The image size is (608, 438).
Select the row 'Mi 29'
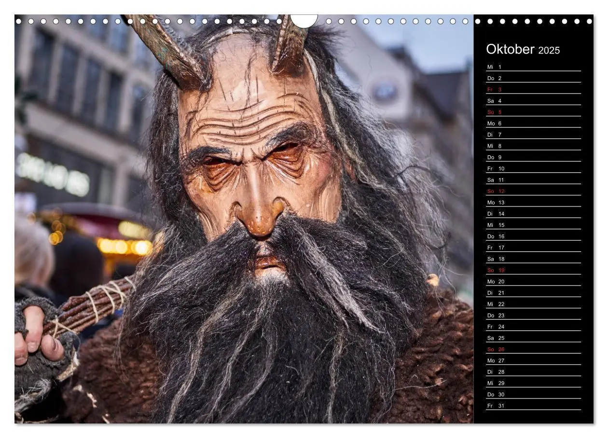point(533,383)
